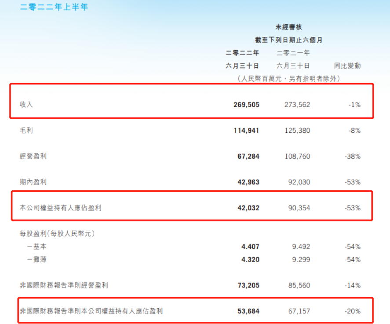Image resolution: width=390 pixels, height=324 pixels.
Task: Click 六月三十日 under 二零二一年
Action: pyautogui.click(x=293, y=66)
